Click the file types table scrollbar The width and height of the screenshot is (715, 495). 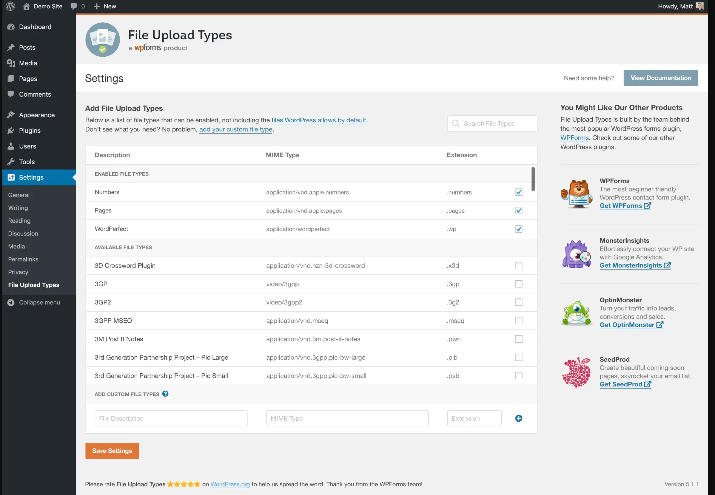533,179
